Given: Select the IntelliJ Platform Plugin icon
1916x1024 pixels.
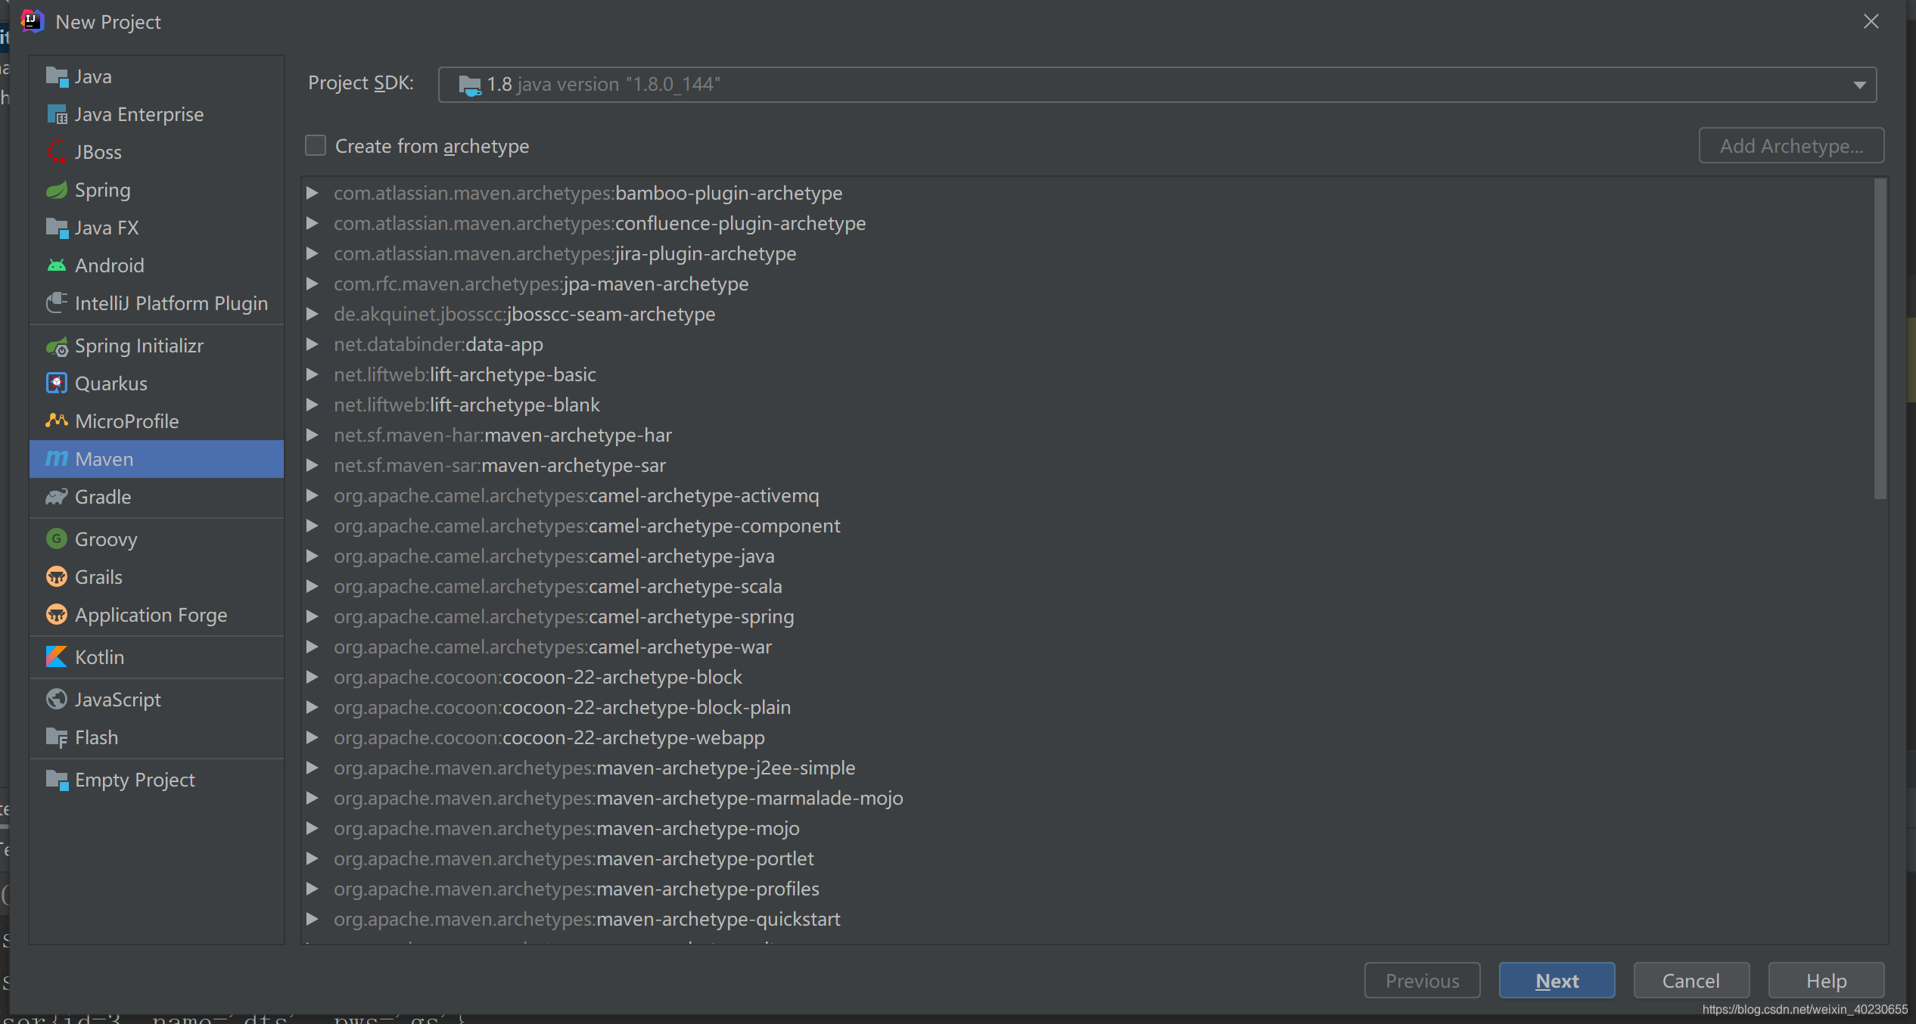Looking at the screenshot, I should point(57,304).
